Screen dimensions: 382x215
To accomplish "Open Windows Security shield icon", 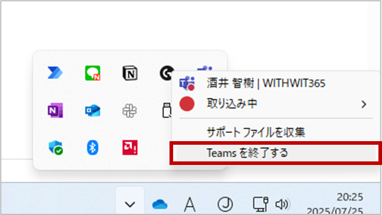I will click(x=56, y=147).
